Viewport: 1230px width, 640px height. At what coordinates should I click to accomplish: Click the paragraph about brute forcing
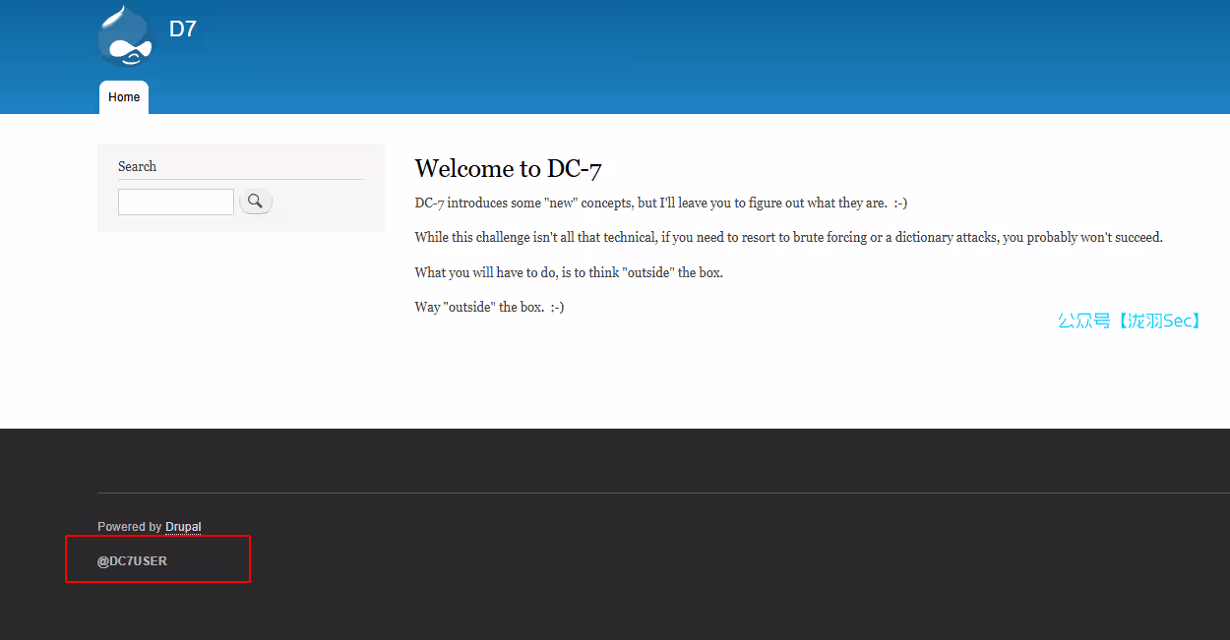(787, 237)
